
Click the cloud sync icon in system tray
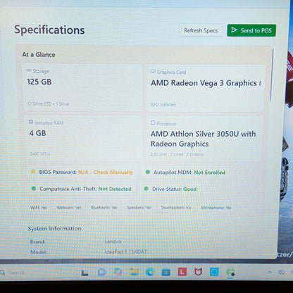(x=282, y=273)
